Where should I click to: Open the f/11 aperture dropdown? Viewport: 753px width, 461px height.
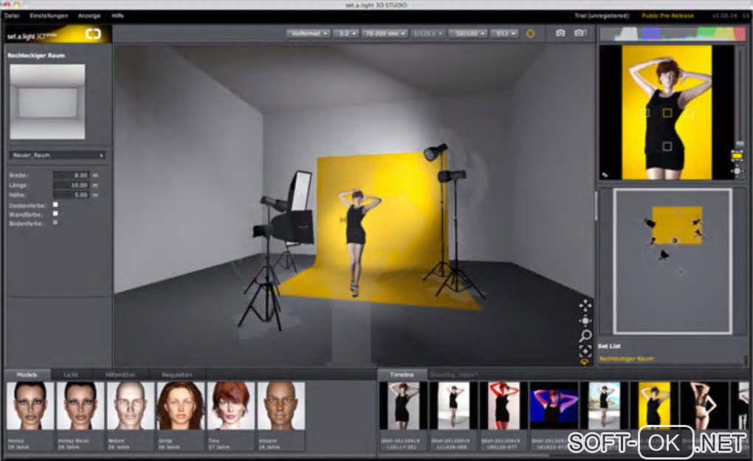pos(505,34)
